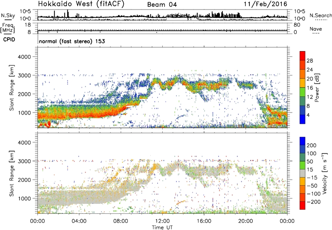332x230 pixels.
Task: Click the "08:00" time tick label
Action: click(x=121, y=221)
